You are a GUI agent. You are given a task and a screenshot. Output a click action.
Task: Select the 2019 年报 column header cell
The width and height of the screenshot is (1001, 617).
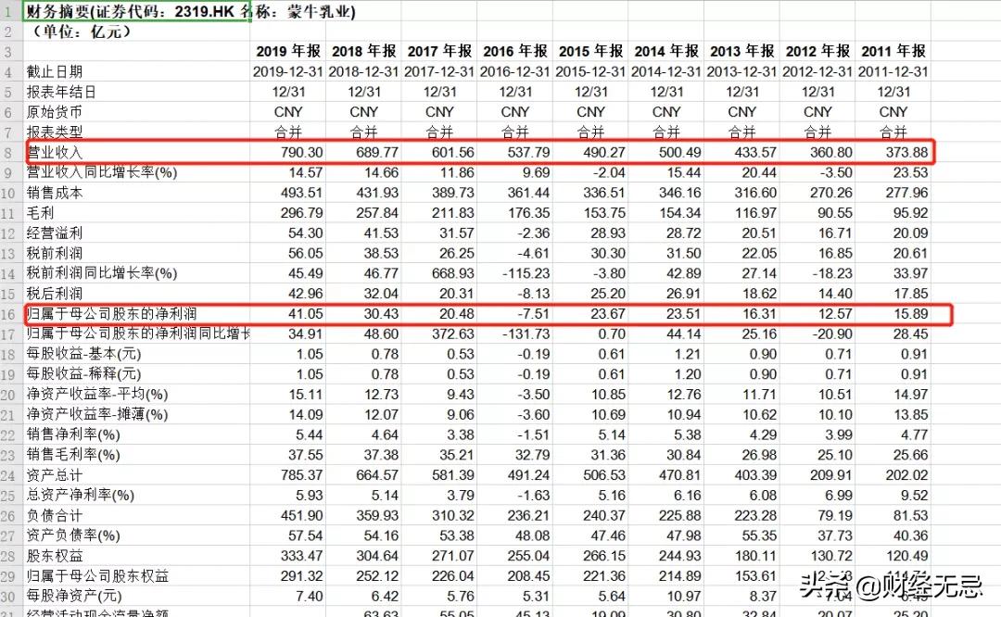point(287,51)
